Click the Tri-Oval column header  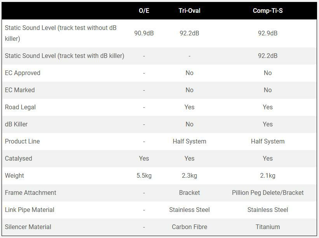(189, 11)
